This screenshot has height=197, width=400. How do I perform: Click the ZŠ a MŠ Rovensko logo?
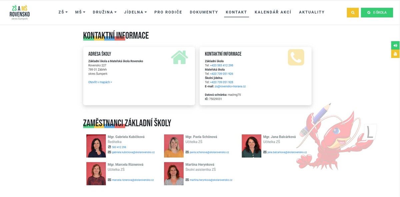point(20,12)
